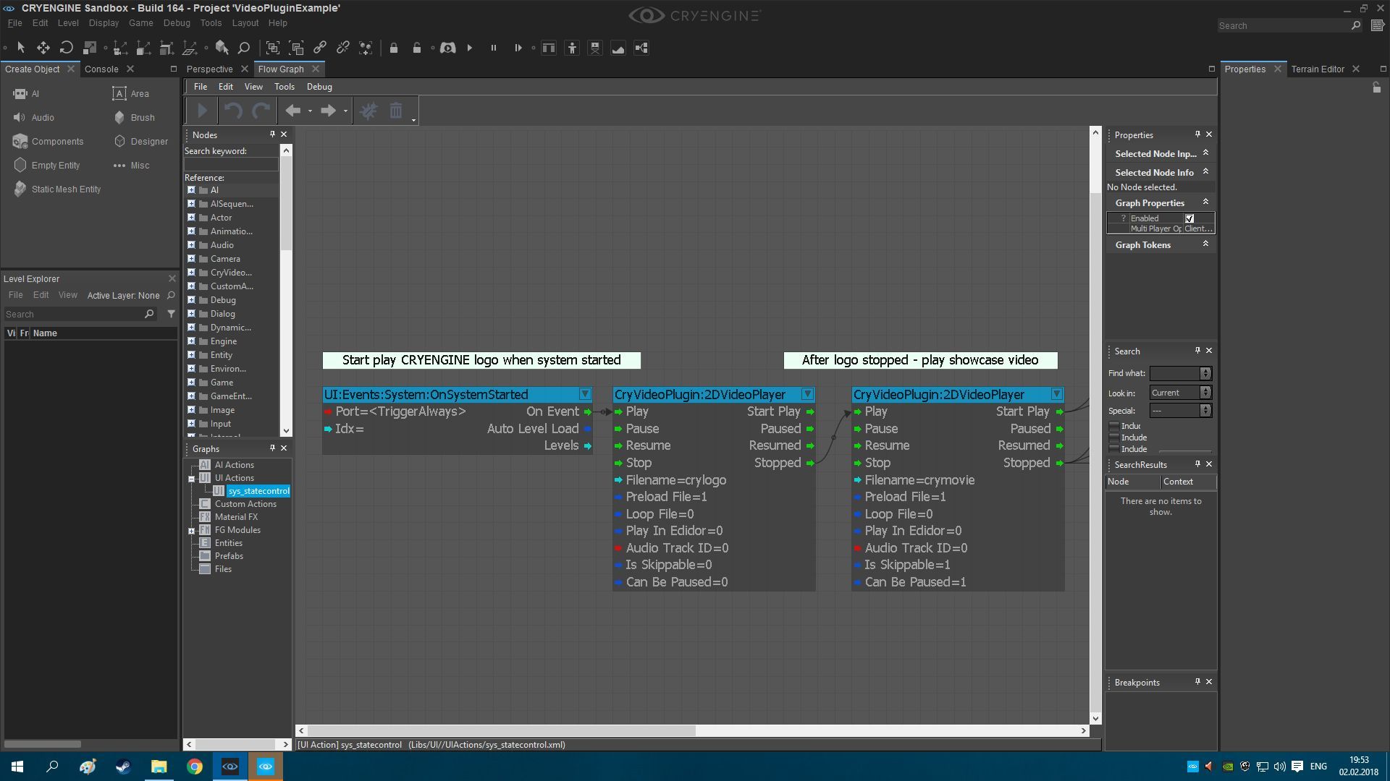
Task: Activate the Rotate tool in main toolbar
Action: coord(66,48)
